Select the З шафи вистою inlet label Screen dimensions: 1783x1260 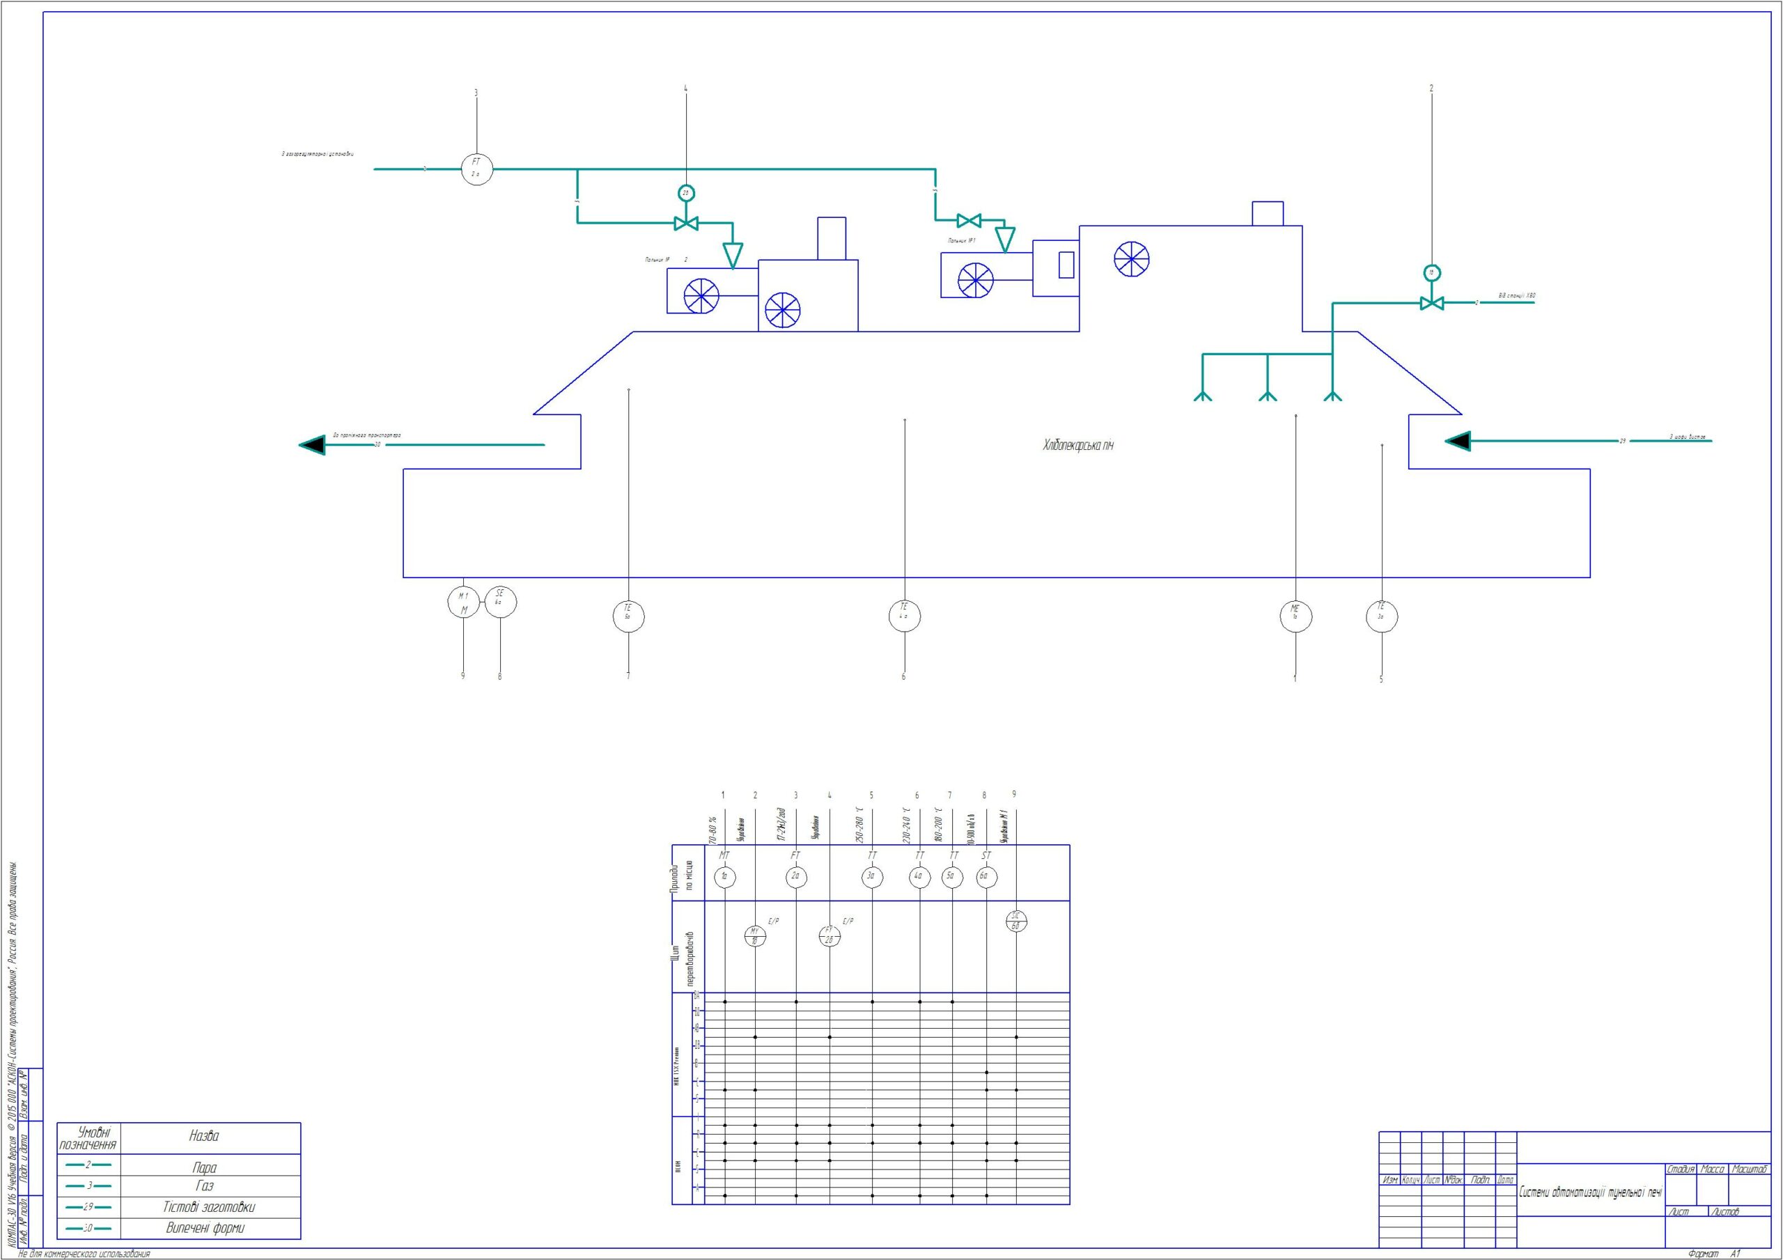pos(1688,437)
